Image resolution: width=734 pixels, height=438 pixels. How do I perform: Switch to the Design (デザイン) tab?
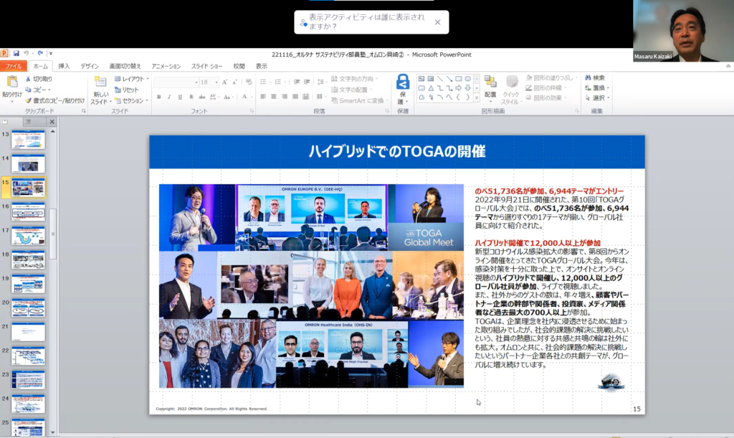coord(90,67)
